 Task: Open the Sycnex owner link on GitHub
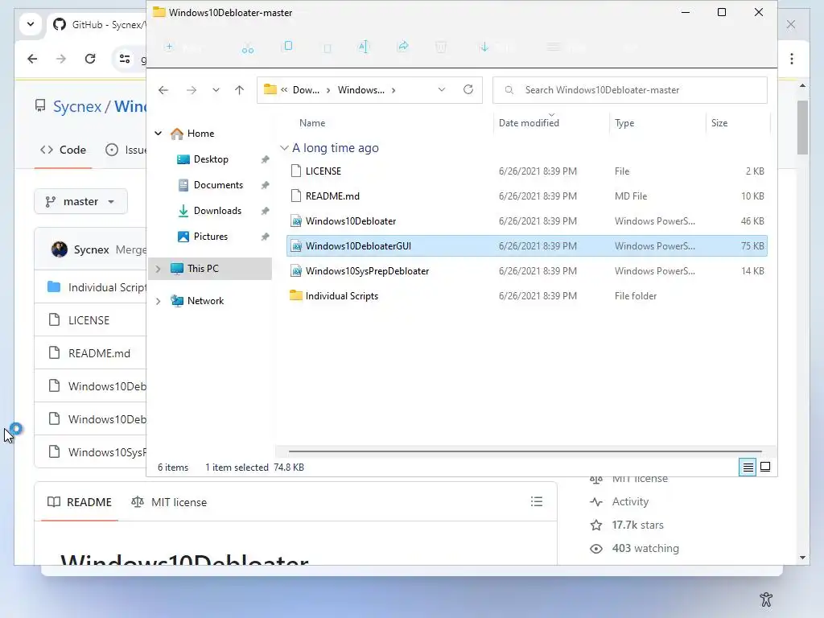tap(77, 106)
